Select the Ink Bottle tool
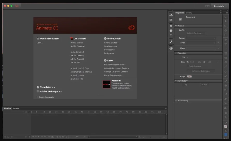Image resolution: width=231 pixels, height=141 pixels. (226, 90)
